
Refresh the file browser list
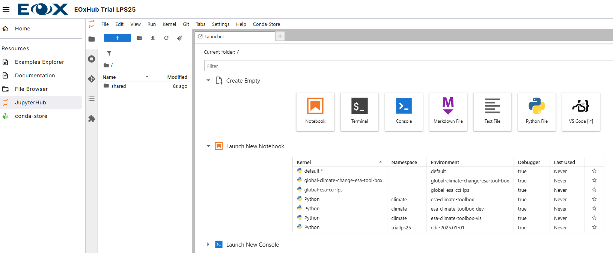click(166, 38)
